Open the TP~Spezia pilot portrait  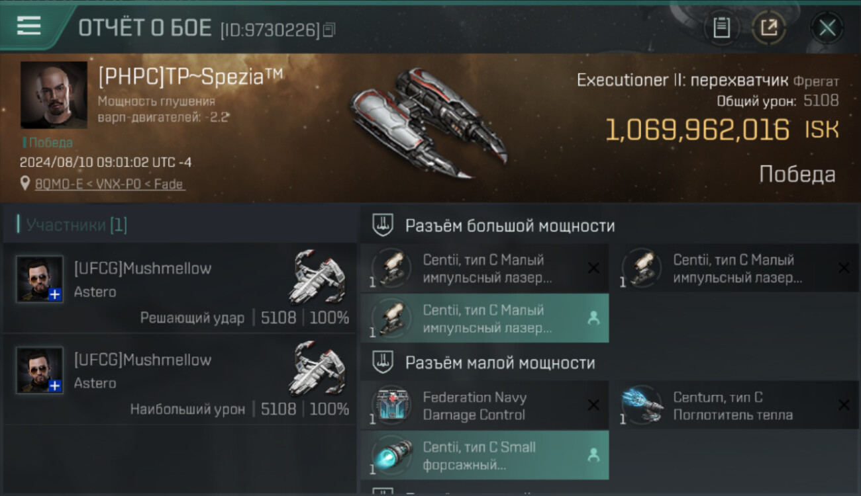[54, 95]
